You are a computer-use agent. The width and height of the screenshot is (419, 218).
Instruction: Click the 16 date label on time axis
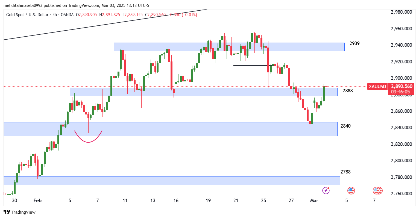pyautogui.click(x=176, y=201)
